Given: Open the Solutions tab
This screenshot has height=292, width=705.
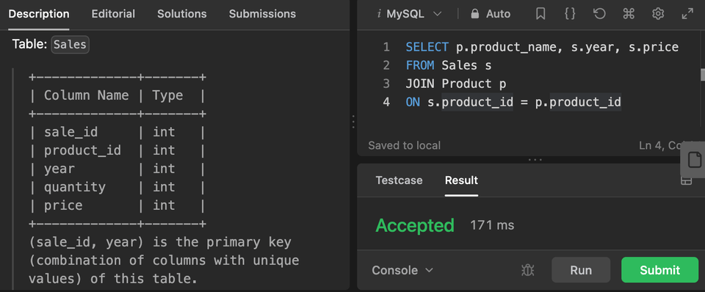Looking at the screenshot, I should point(181,14).
